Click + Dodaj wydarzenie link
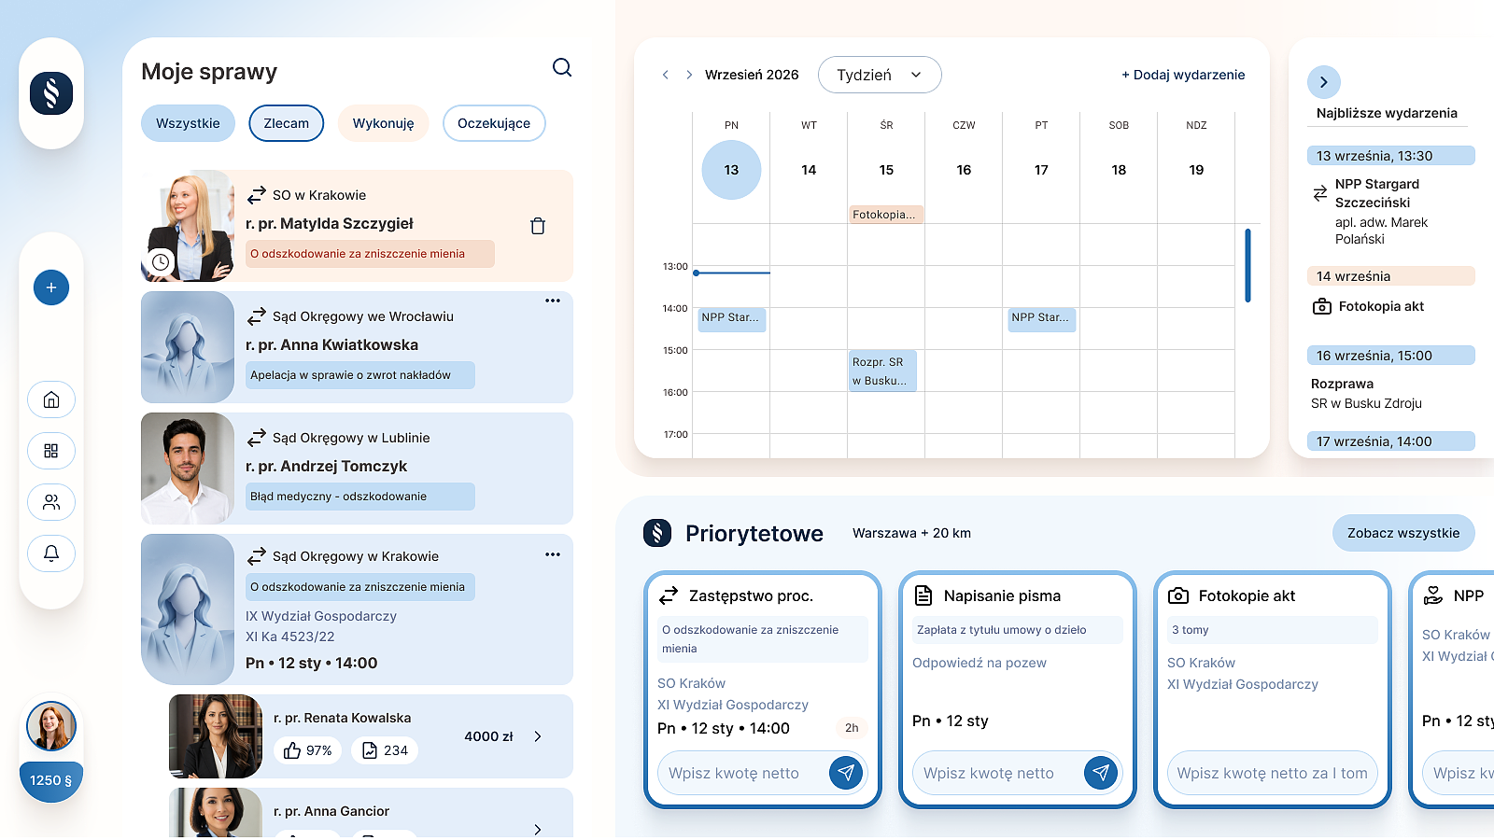Viewport: 1494px width, 840px height. pos(1183,75)
